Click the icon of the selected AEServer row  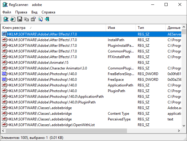click(4, 34)
